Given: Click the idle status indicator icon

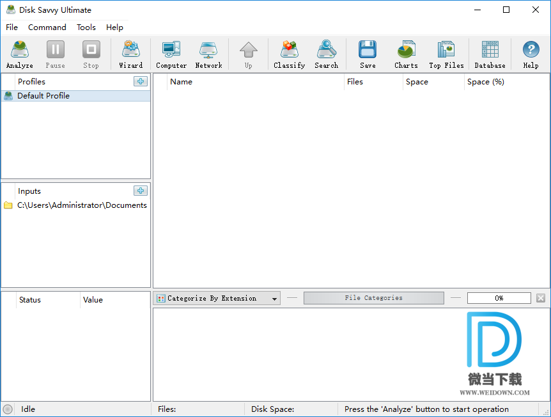Looking at the screenshot, I should click(8, 409).
